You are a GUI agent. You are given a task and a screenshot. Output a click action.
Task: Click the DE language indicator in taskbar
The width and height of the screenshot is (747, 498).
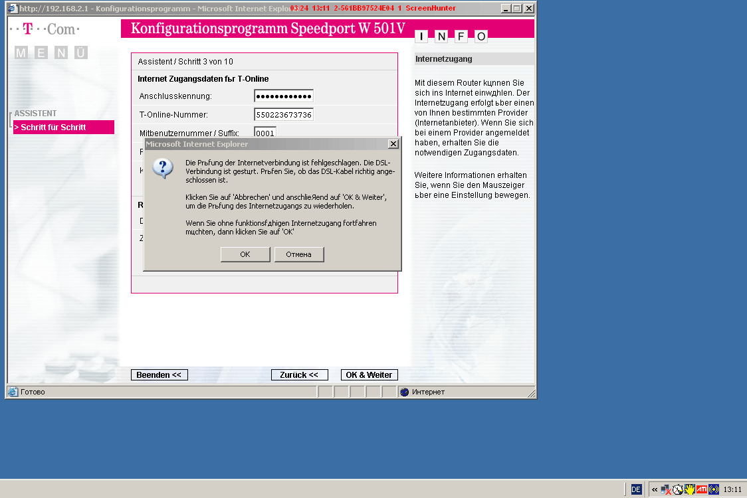point(636,489)
